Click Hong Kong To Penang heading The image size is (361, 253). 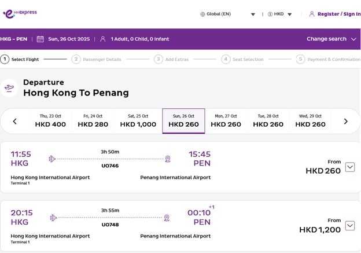pyautogui.click(x=76, y=93)
